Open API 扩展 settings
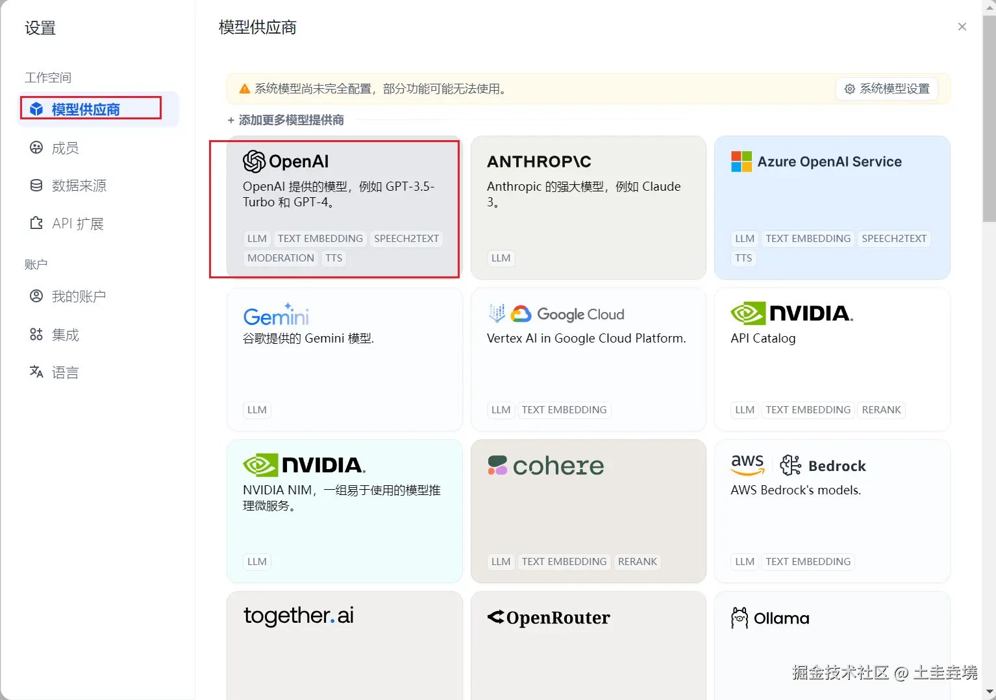Screen dimensions: 996x700 pyautogui.click(x=77, y=224)
